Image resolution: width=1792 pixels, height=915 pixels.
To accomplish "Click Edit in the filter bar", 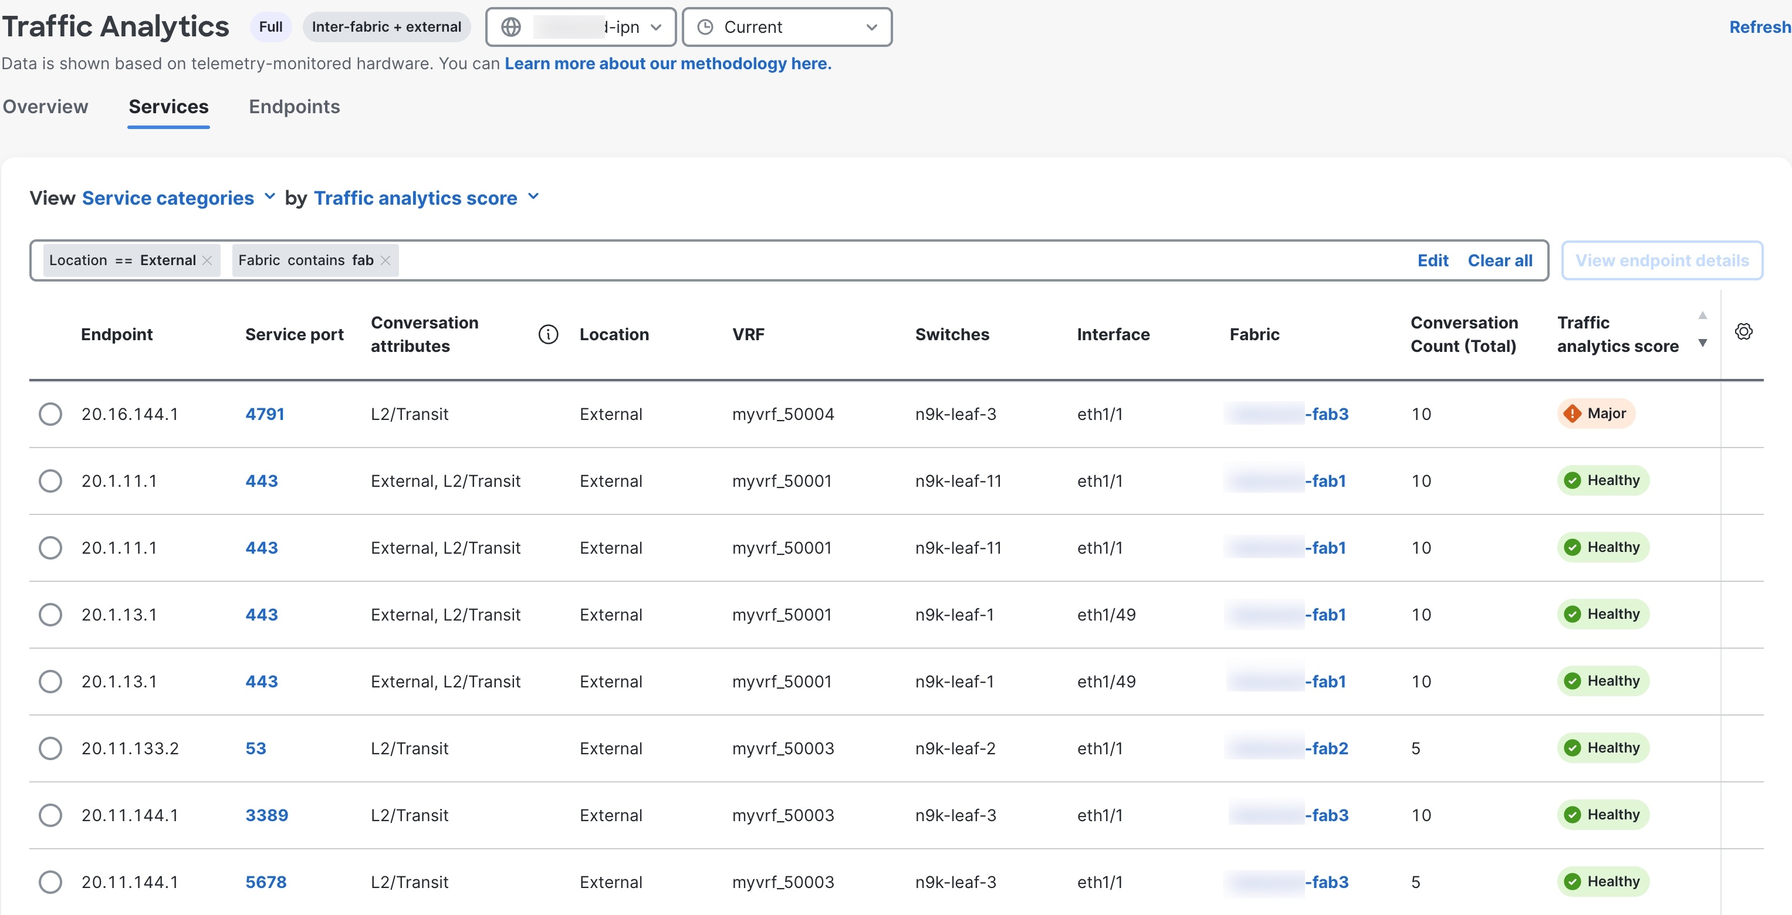I will (x=1432, y=260).
